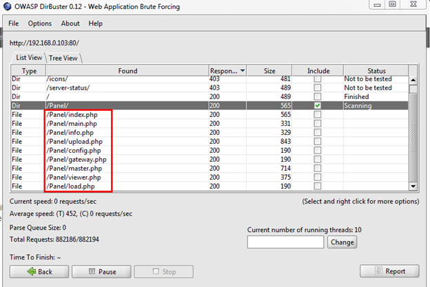The width and height of the screenshot is (430, 287).
Task: Open the Help menu
Action: click(x=95, y=23)
